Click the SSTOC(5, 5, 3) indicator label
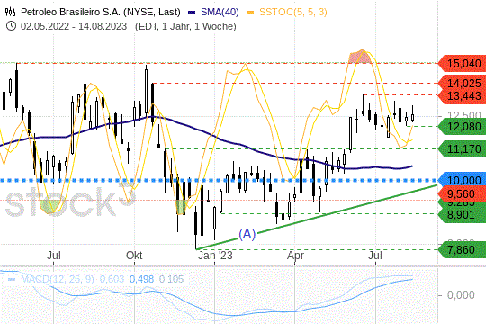The width and height of the screenshot is (486, 324). click(292, 12)
